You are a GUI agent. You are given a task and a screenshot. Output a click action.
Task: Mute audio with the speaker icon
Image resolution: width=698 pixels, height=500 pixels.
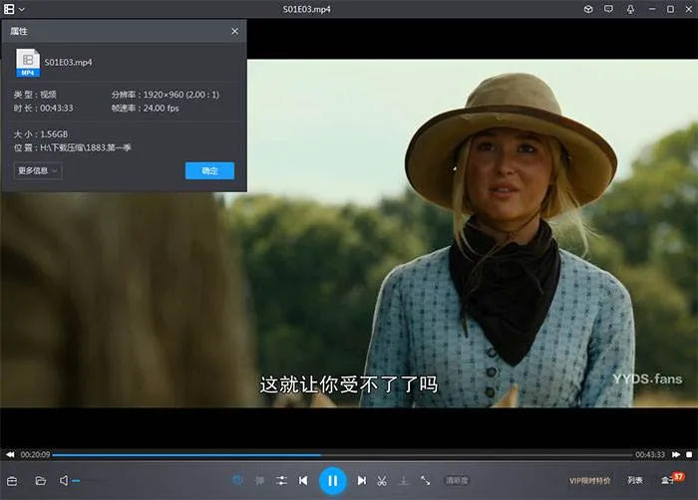pos(64,481)
